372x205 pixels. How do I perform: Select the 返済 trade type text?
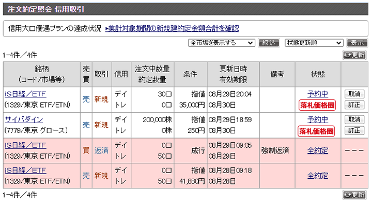click(102, 150)
